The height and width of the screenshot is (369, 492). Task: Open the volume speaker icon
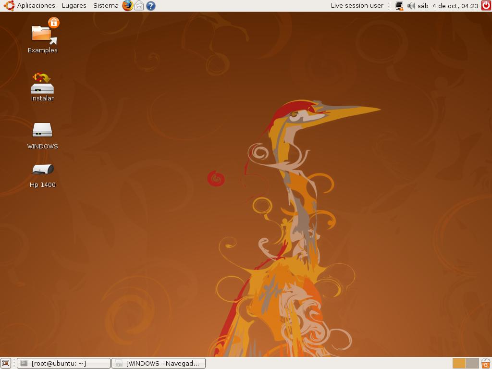(x=411, y=6)
